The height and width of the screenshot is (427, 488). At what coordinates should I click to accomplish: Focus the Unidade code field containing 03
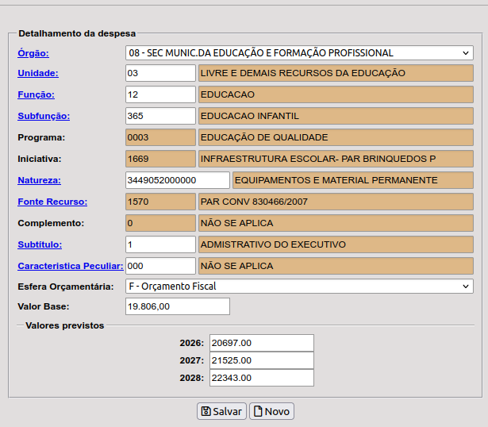coord(160,73)
